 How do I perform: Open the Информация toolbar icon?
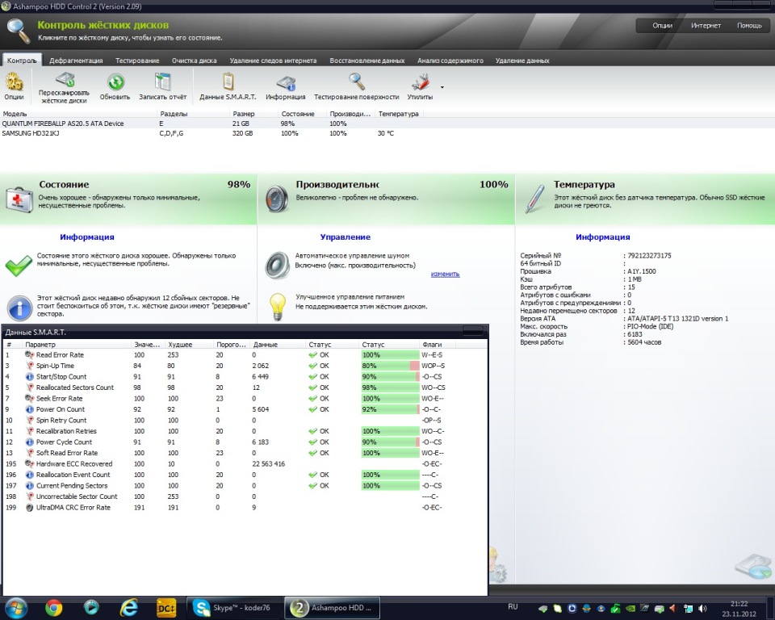click(286, 83)
